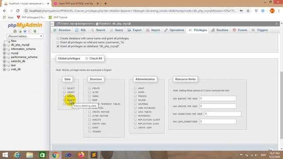Click the db_php_mysqll database icon
The image size is (283, 159).
8,45
